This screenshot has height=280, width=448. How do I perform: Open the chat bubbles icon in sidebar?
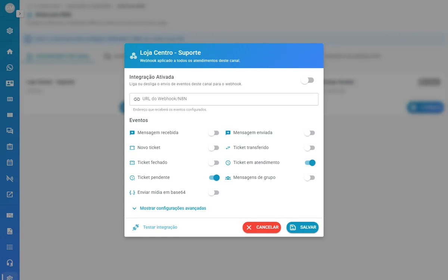(x=10, y=131)
